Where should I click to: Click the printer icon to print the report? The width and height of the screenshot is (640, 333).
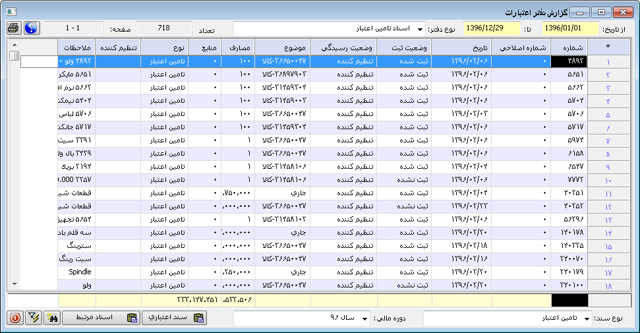tap(13, 28)
